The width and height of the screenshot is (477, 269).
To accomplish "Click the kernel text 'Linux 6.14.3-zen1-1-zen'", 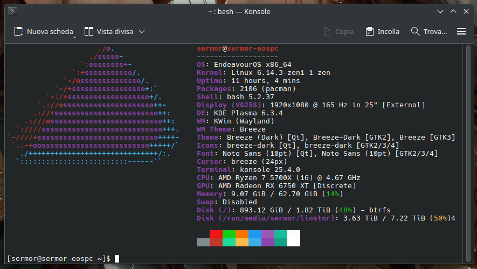I will tap(280, 73).
